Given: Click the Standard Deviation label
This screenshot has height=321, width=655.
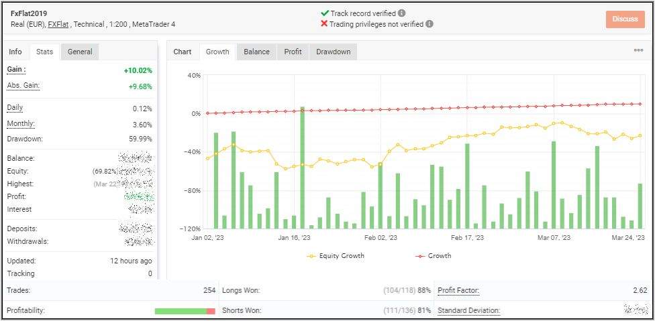Looking at the screenshot, I should click(468, 310).
